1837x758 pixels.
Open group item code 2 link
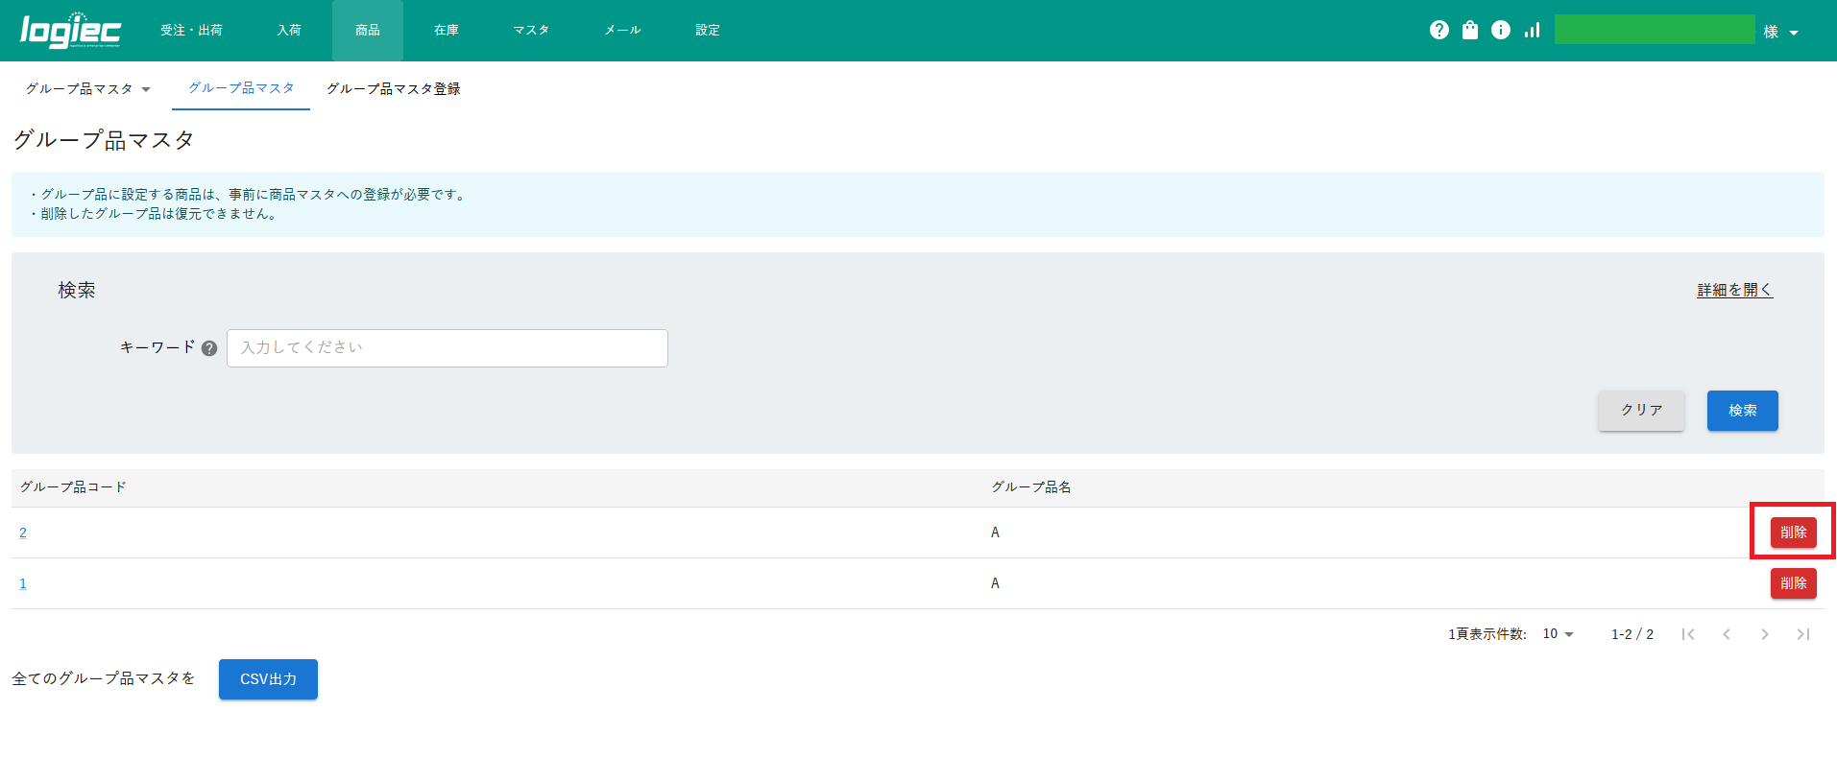(23, 533)
